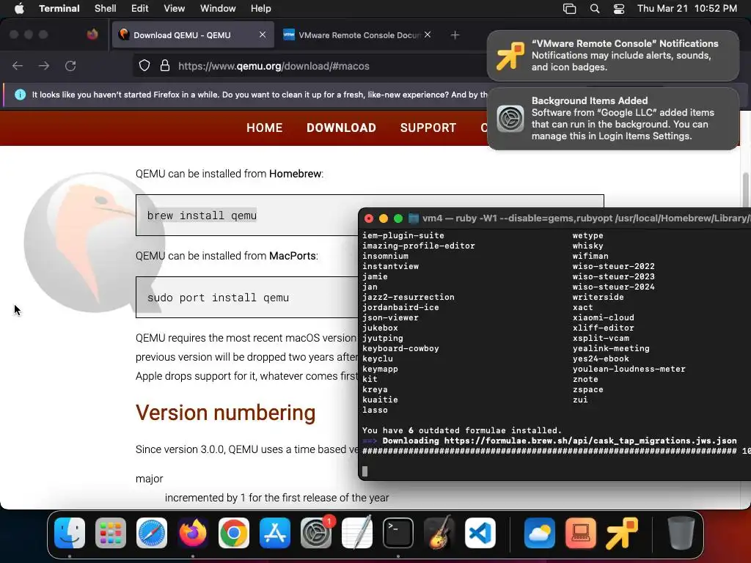Screen dimensions: 751x563
Task: Open the Edit menu
Action: pos(140,9)
